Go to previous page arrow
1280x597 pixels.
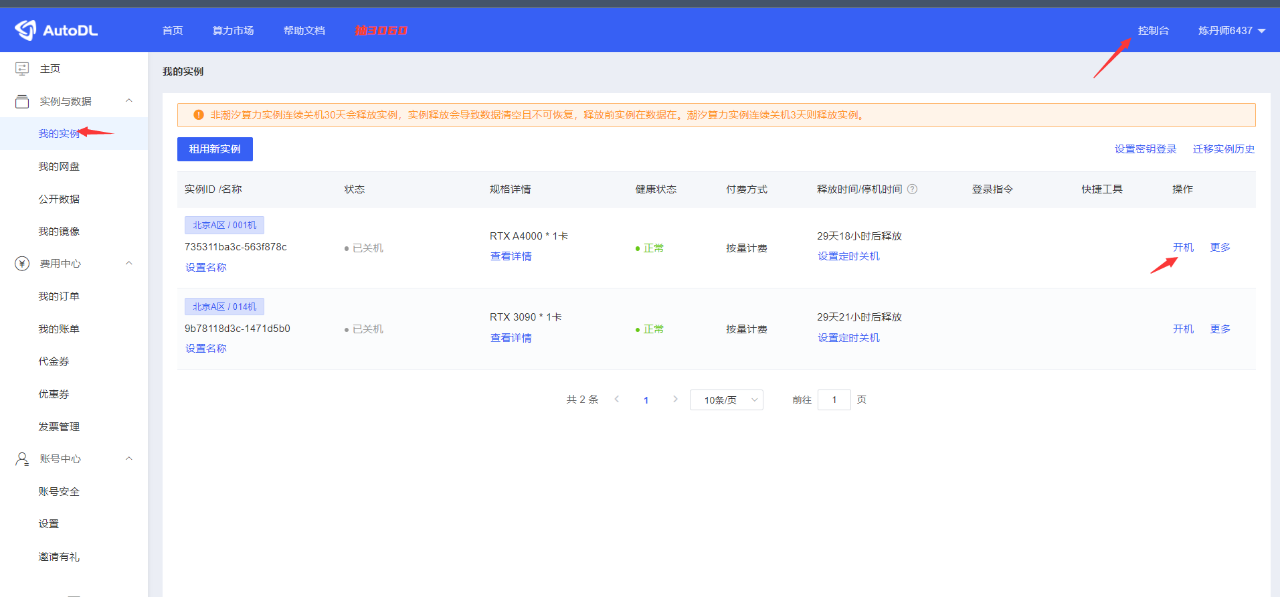(617, 399)
